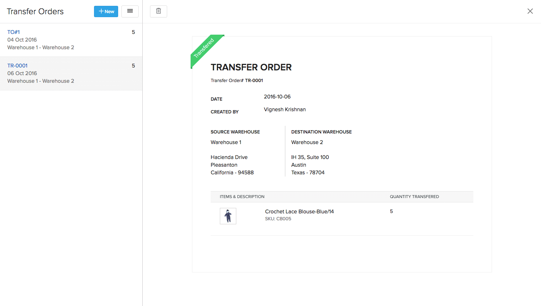Screen dimensions: 541x306
Task: Click Warehouse 1 - Warehouse 2 route for TR-0001
Action: (x=40, y=81)
